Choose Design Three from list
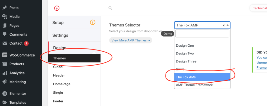The width and height of the screenshot is (267, 106). pyautogui.click(x=202, y=61)
